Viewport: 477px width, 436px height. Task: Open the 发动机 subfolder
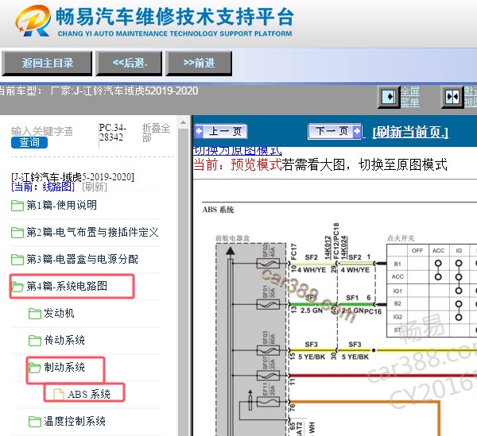click(x=59, y=313)
